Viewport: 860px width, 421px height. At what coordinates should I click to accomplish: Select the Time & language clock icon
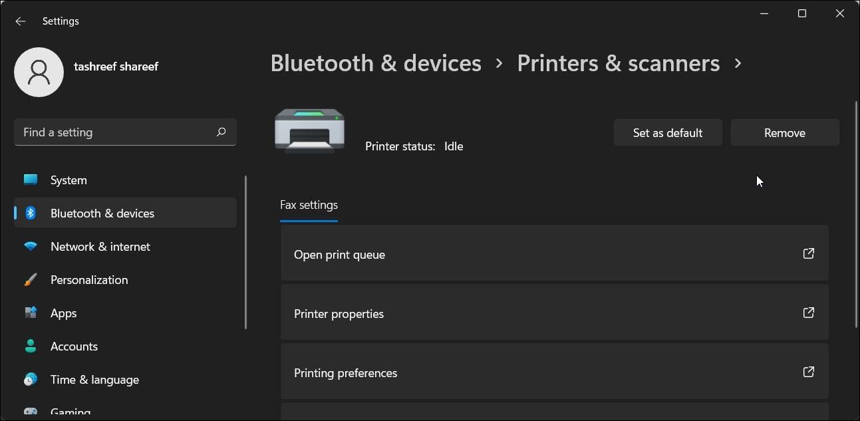[30, 379]
